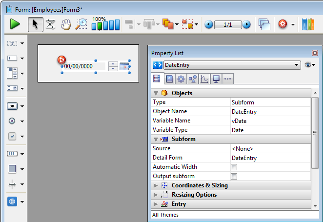323x222 pixels.
Task: Click the calendar icon in the date widget
Action: [124, 66]
